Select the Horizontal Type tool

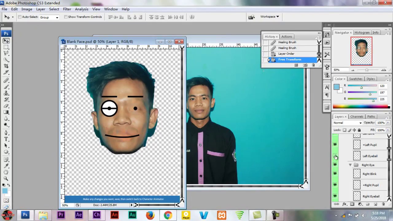point(6,139)
